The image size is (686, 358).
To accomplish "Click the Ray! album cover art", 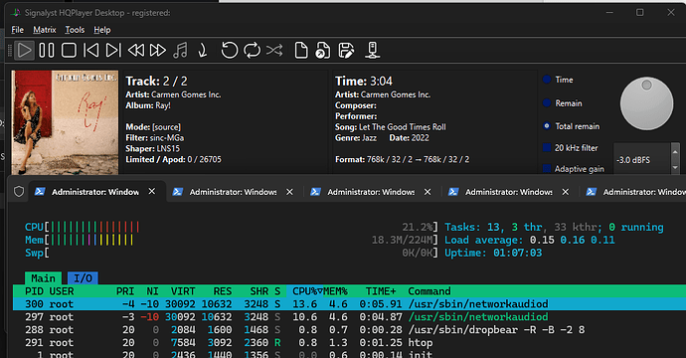I will click(65, 122).
